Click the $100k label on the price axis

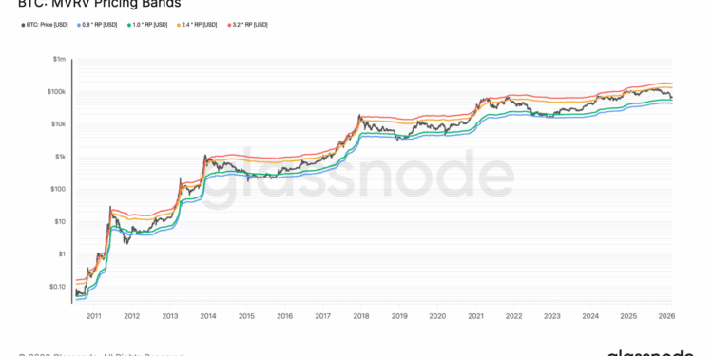(x=58, y=92)
